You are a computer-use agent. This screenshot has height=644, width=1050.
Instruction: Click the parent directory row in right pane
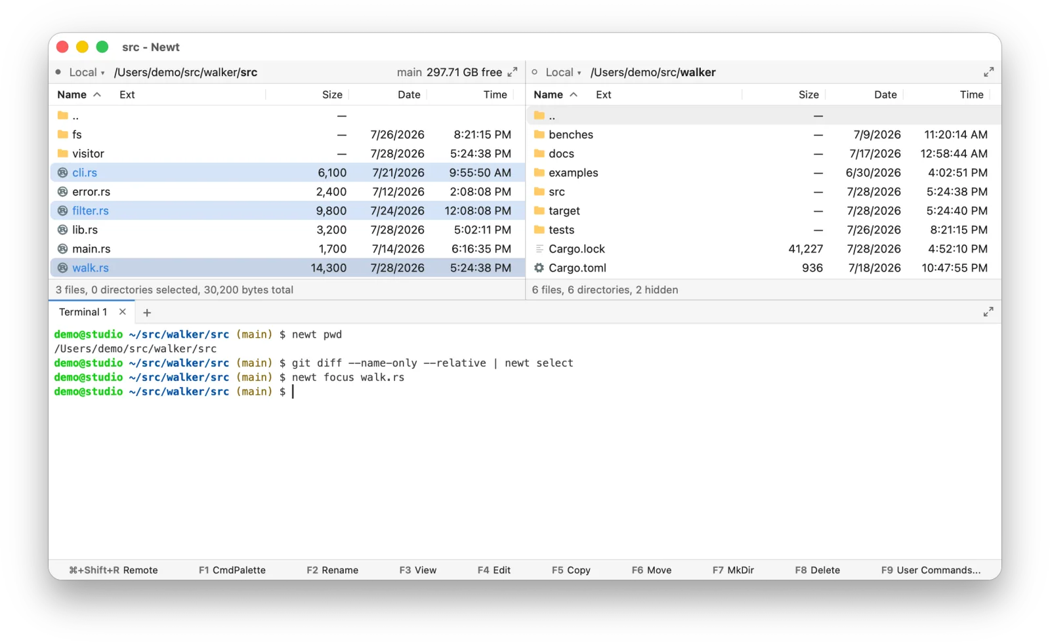coord(764,115)
